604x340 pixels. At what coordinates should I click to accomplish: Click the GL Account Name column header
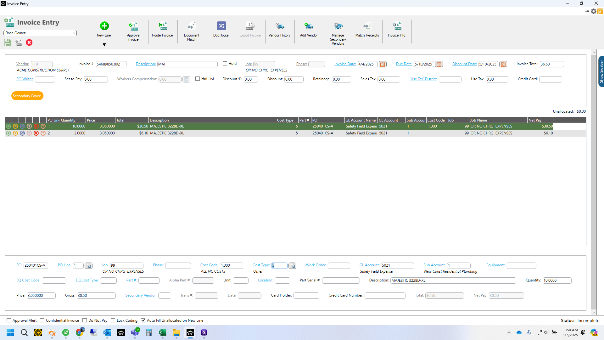pyautogui.click(x=361, y=120)
